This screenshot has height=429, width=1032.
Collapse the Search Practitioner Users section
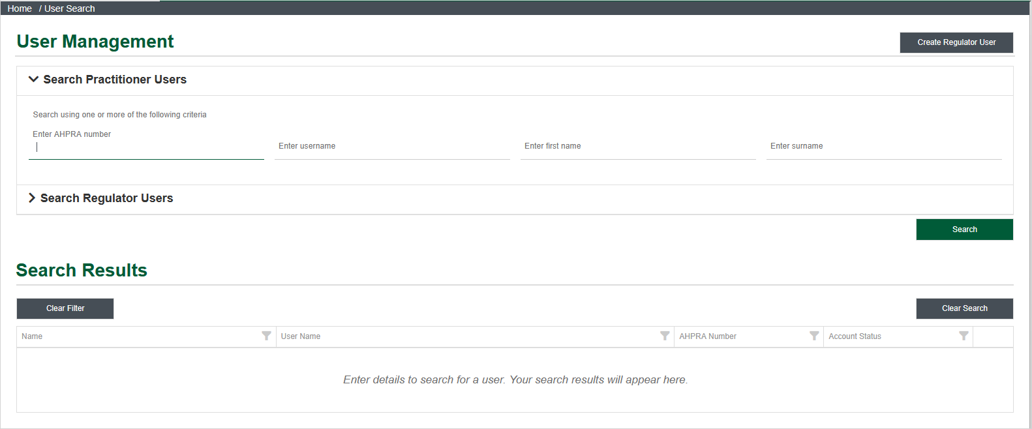[x=108, y=80]
